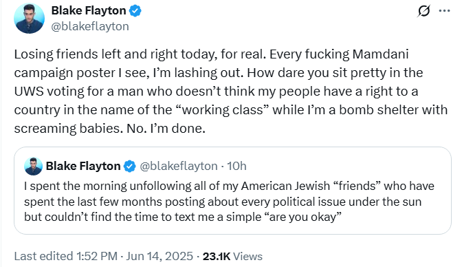462x267 pixels.
Task: Click the verified badge beside the header name
Action: click(x=135, y=11)
